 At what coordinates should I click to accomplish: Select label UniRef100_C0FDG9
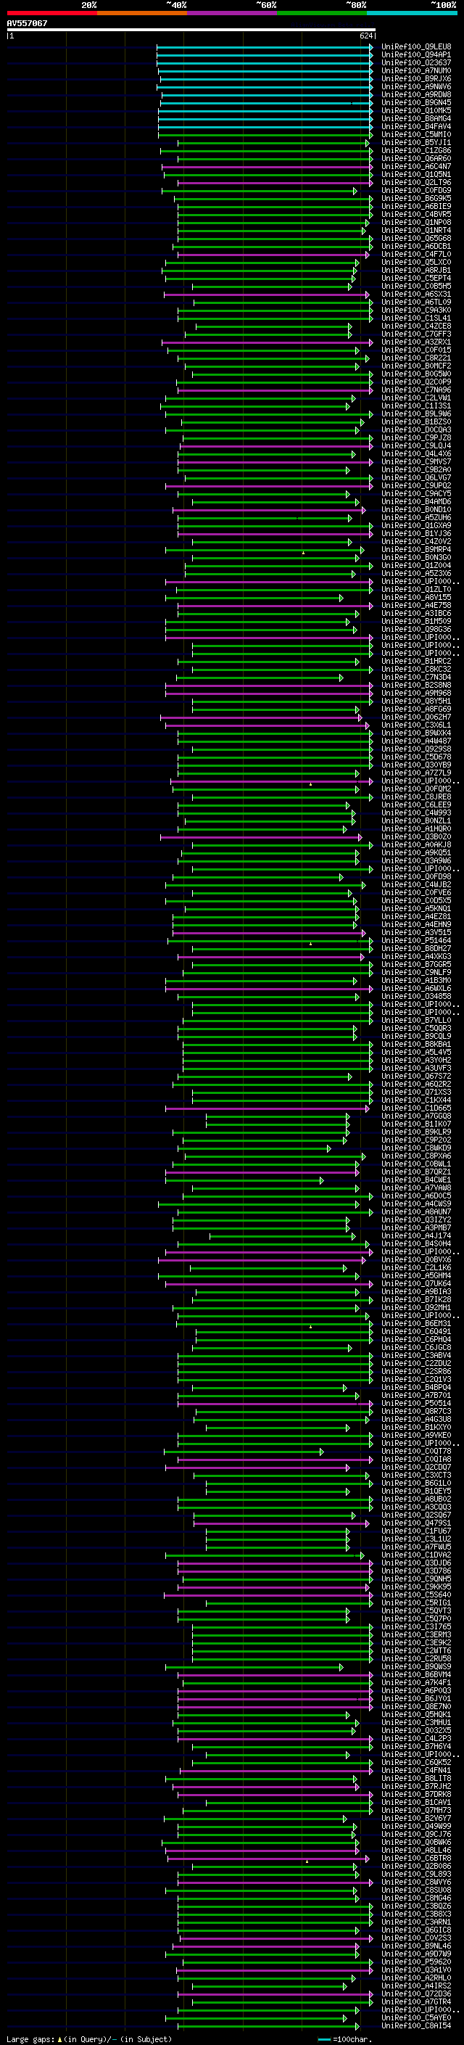(x=416, y=191)
